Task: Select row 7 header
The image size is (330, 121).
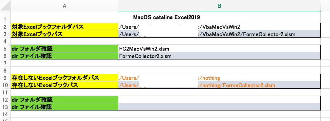Action: click(x=5, y=63)
